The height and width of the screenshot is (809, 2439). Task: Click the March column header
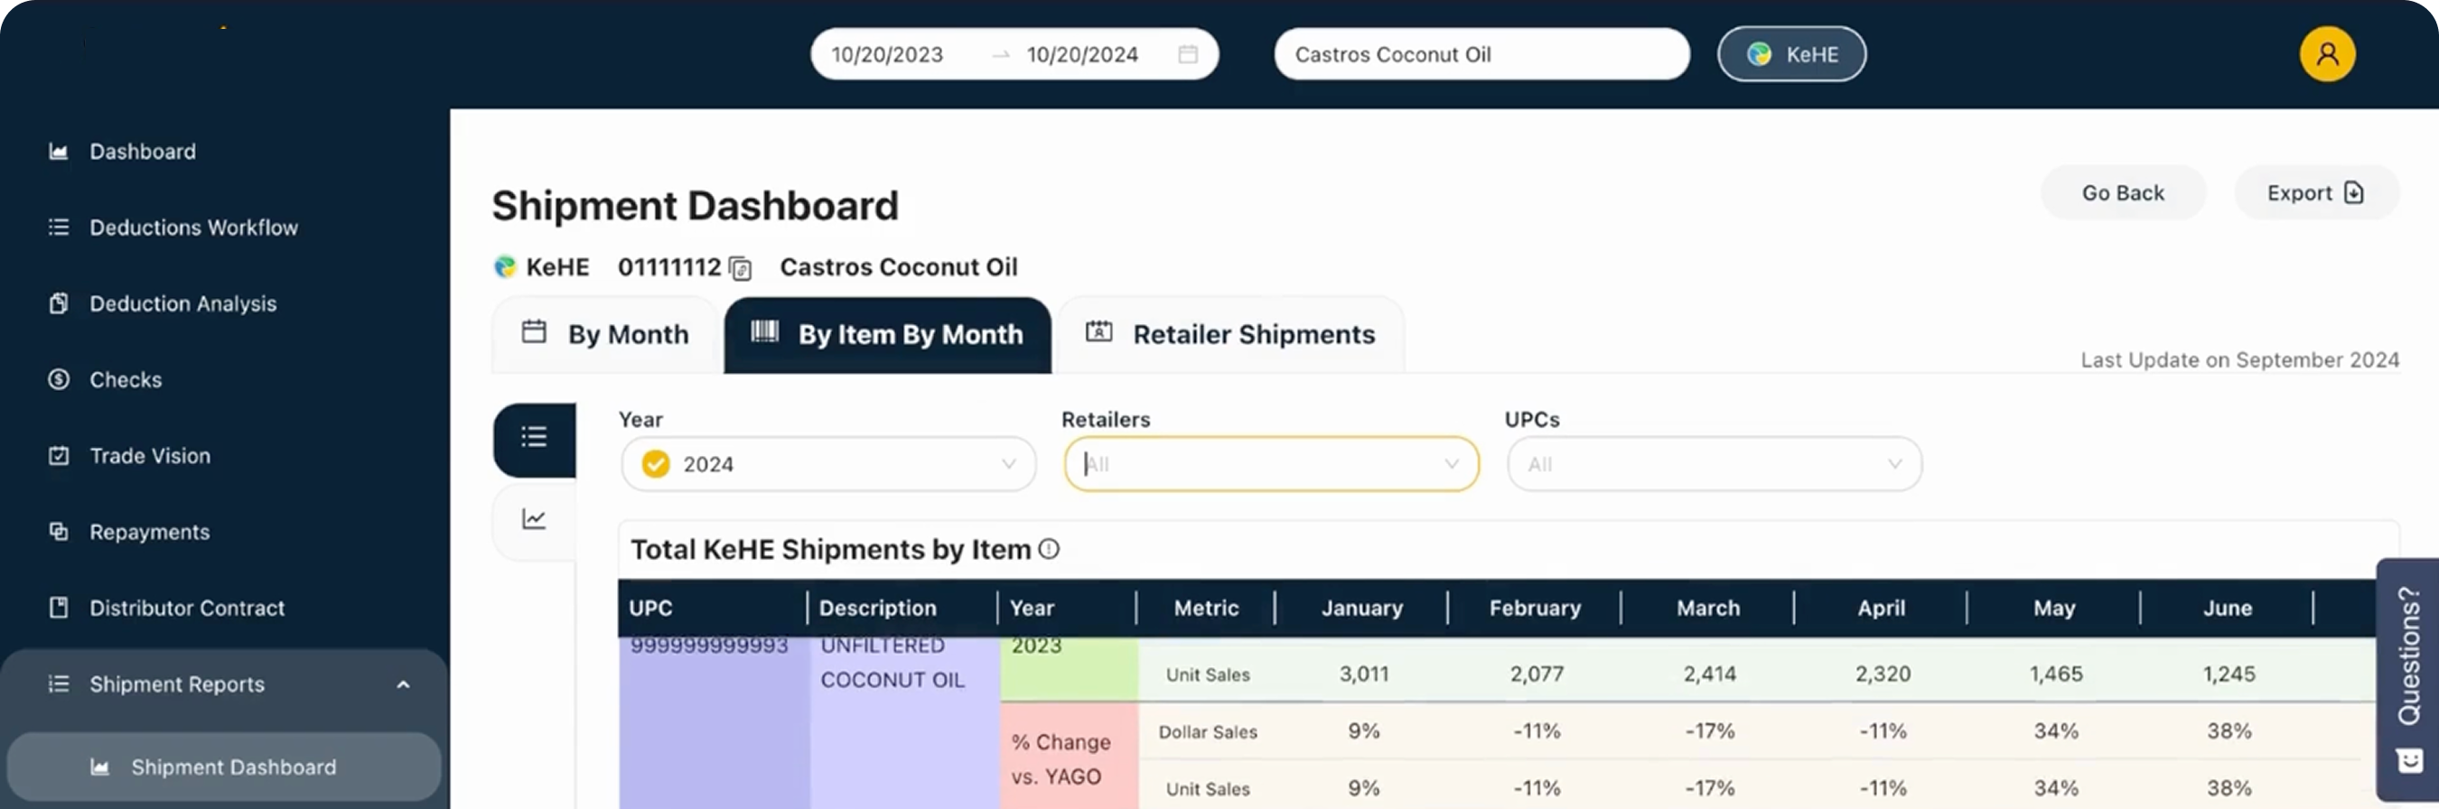point(1708,608)
